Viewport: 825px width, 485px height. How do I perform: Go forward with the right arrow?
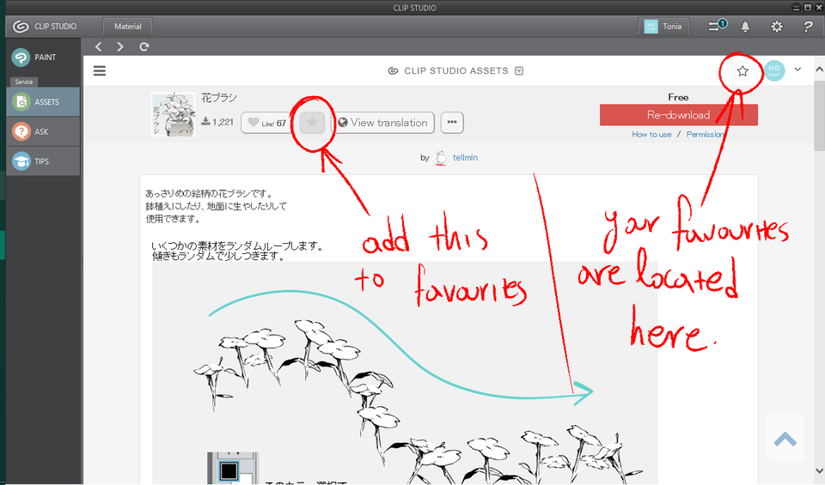(120, 46)
